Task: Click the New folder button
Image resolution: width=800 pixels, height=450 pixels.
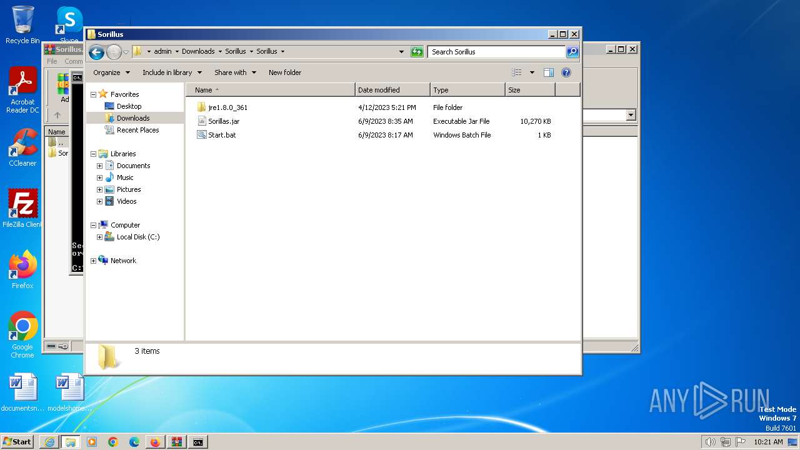Action: tap(285, 72)
